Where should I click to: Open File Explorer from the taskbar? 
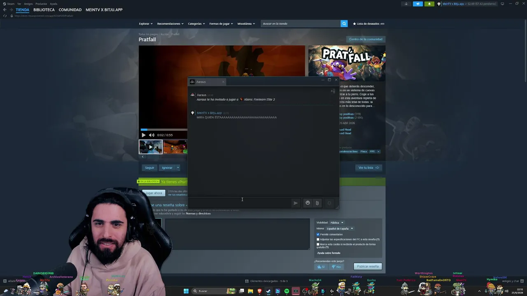250,291
